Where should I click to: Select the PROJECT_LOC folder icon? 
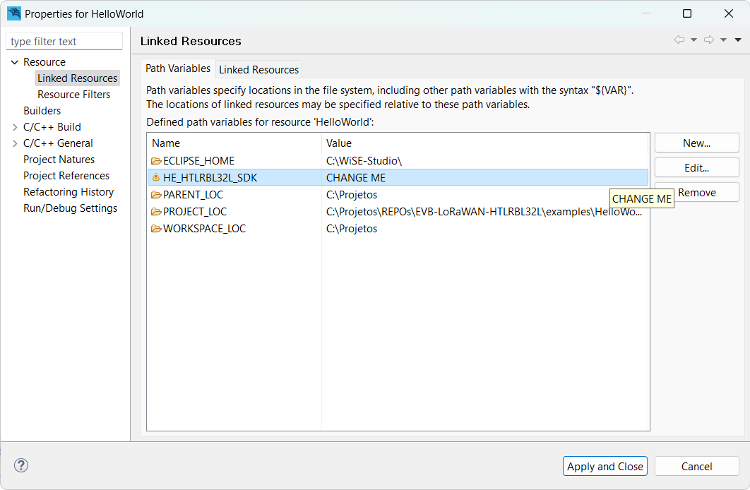click(x=156, y=212)
